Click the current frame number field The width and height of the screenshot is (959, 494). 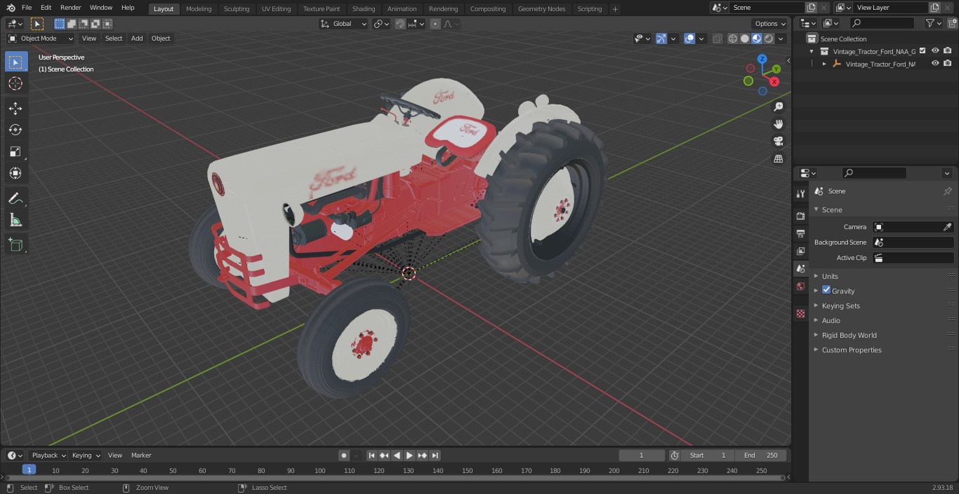click(x=641, y=455)
